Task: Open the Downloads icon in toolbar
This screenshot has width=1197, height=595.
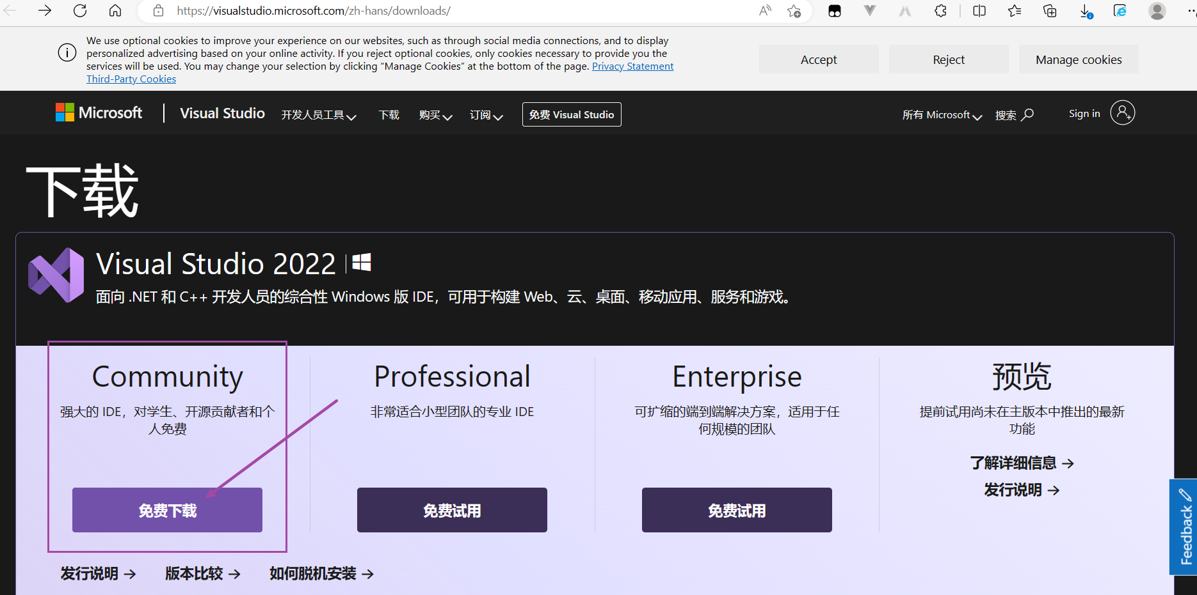Action: 1086,11
